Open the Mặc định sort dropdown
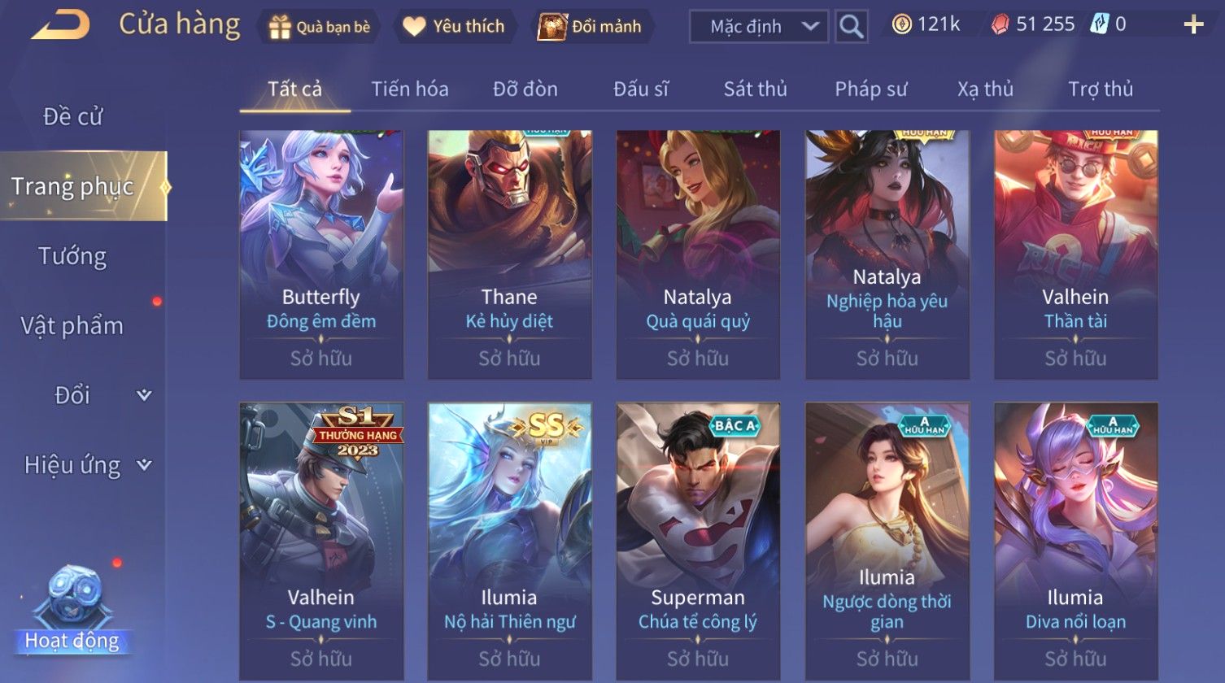The width and height of the screenshot is (1225, 683). 759,27
